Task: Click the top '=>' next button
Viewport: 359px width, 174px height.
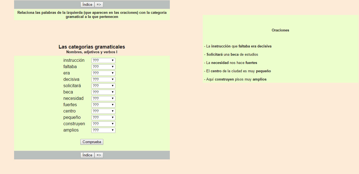Action: point(99,4)
